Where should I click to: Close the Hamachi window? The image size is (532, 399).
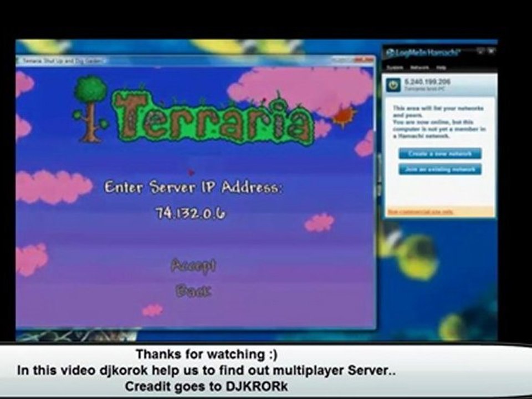click(492, 51)
